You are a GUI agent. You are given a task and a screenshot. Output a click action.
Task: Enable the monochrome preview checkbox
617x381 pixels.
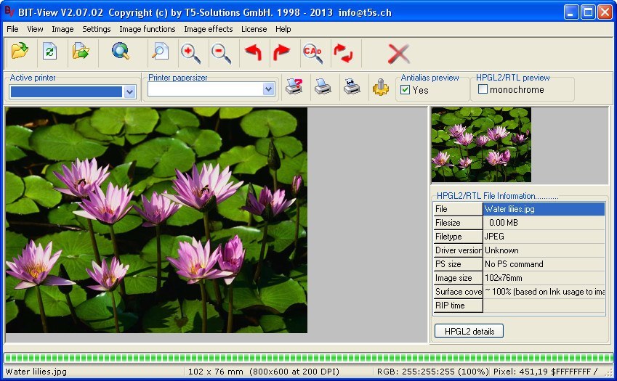point(483,89)
